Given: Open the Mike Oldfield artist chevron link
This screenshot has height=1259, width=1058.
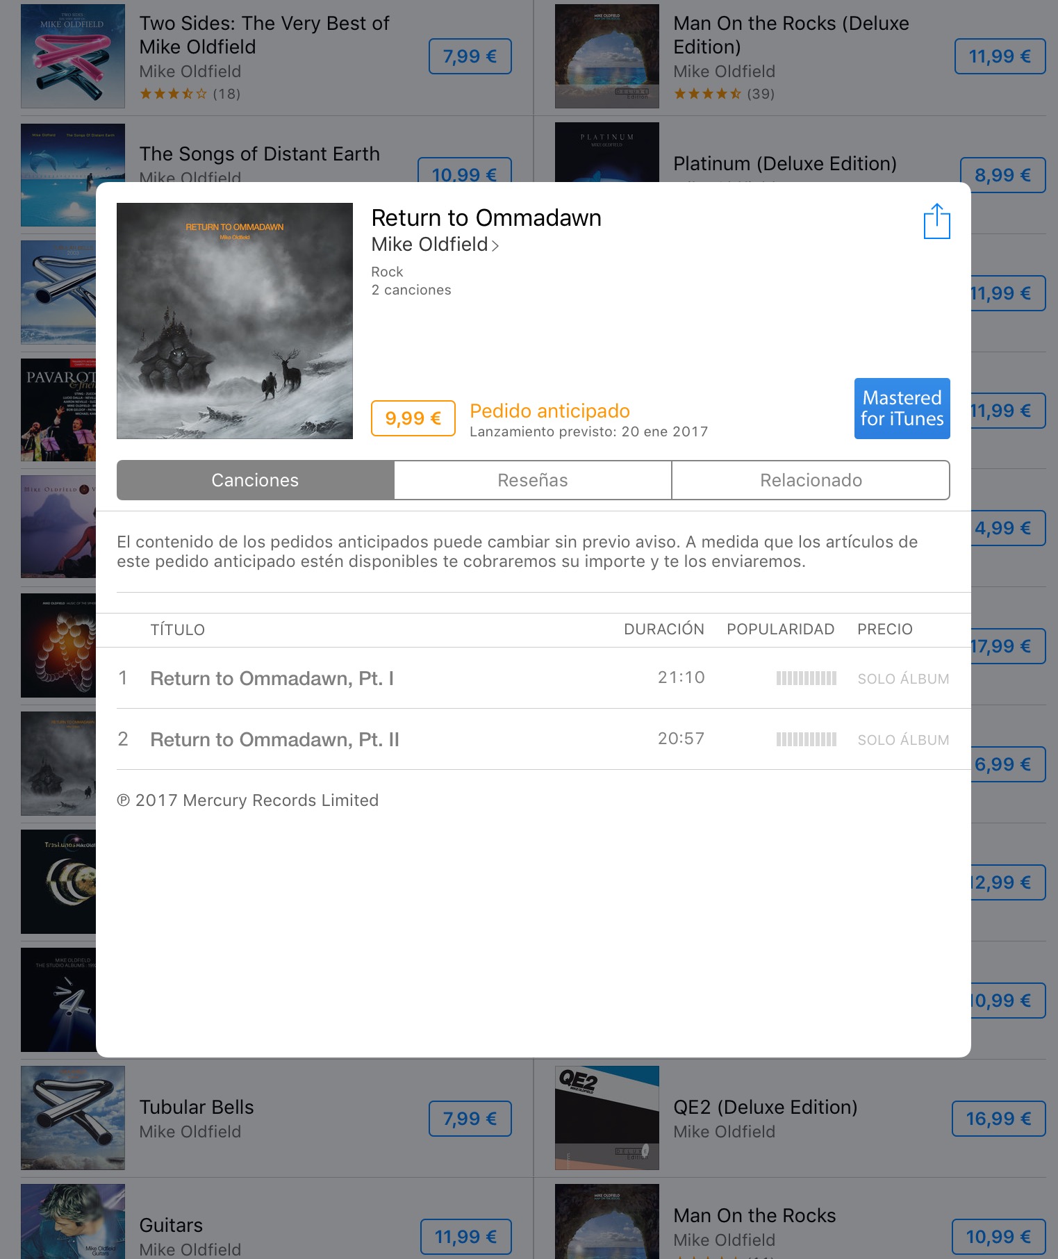Looking at the screenshot, I should tap(435, 245).
